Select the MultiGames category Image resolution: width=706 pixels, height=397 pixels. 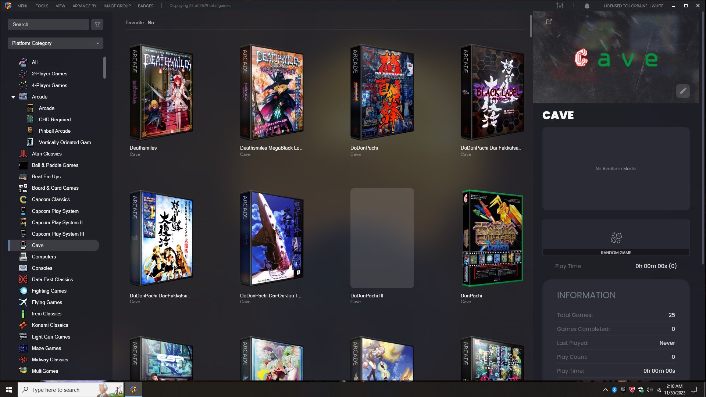click(x=45, y=371)
